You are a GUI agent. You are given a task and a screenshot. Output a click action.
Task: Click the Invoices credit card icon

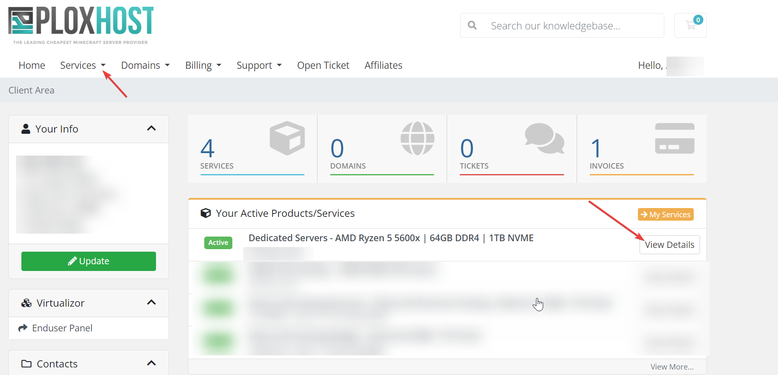675,138
